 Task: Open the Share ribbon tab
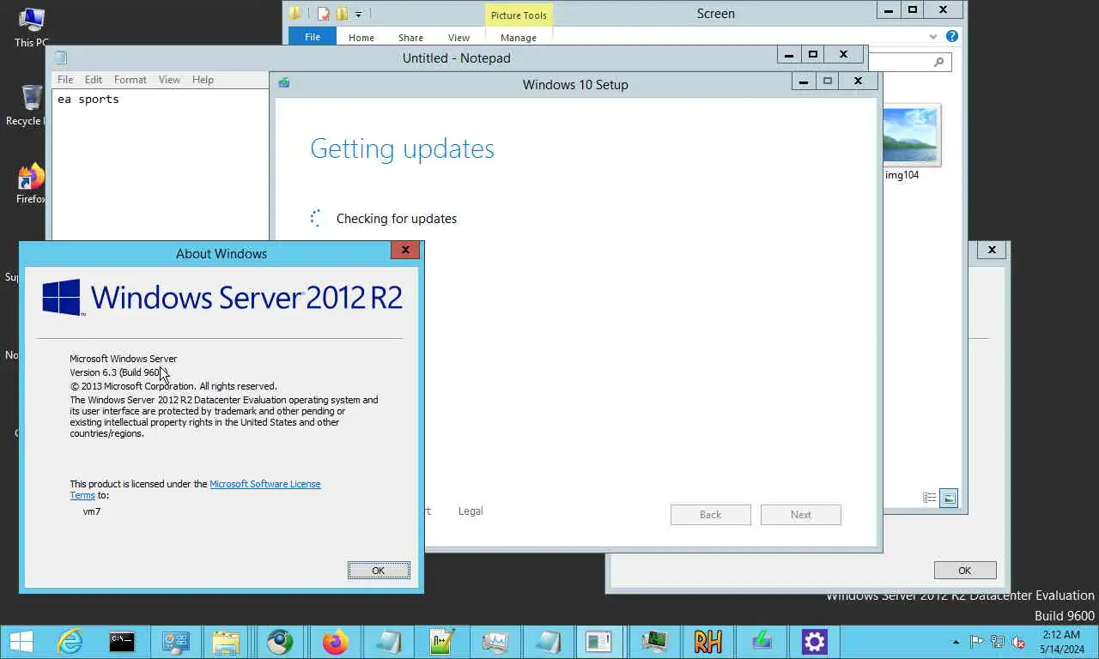coord(410,38)
